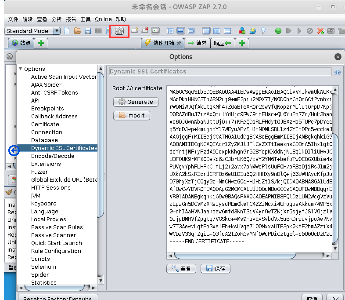Click the Full layout toolbar icon
Screen dimensions: 345x300
pyautogui.click(x=191, y=31)
